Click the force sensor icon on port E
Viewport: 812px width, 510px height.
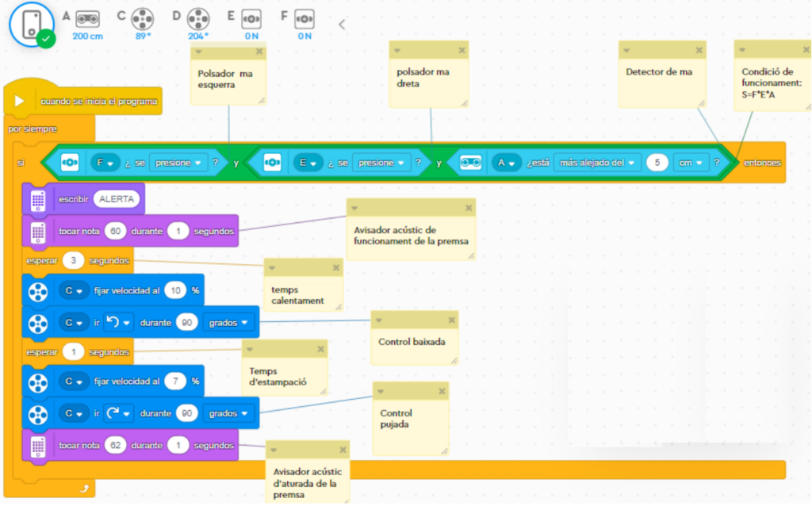[x=251, y=18]
